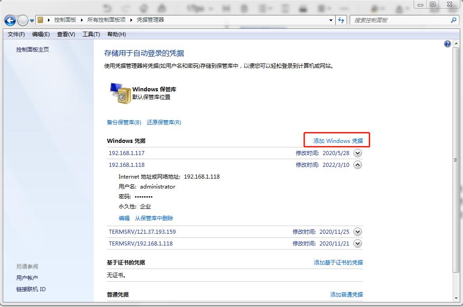
Task: Expand arrow after 所有控制面板项 breadcrumb
Action: [131, 20]
